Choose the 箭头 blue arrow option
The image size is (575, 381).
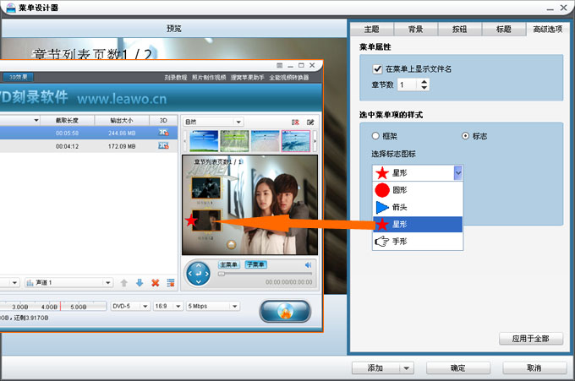(x=418, y=207)
